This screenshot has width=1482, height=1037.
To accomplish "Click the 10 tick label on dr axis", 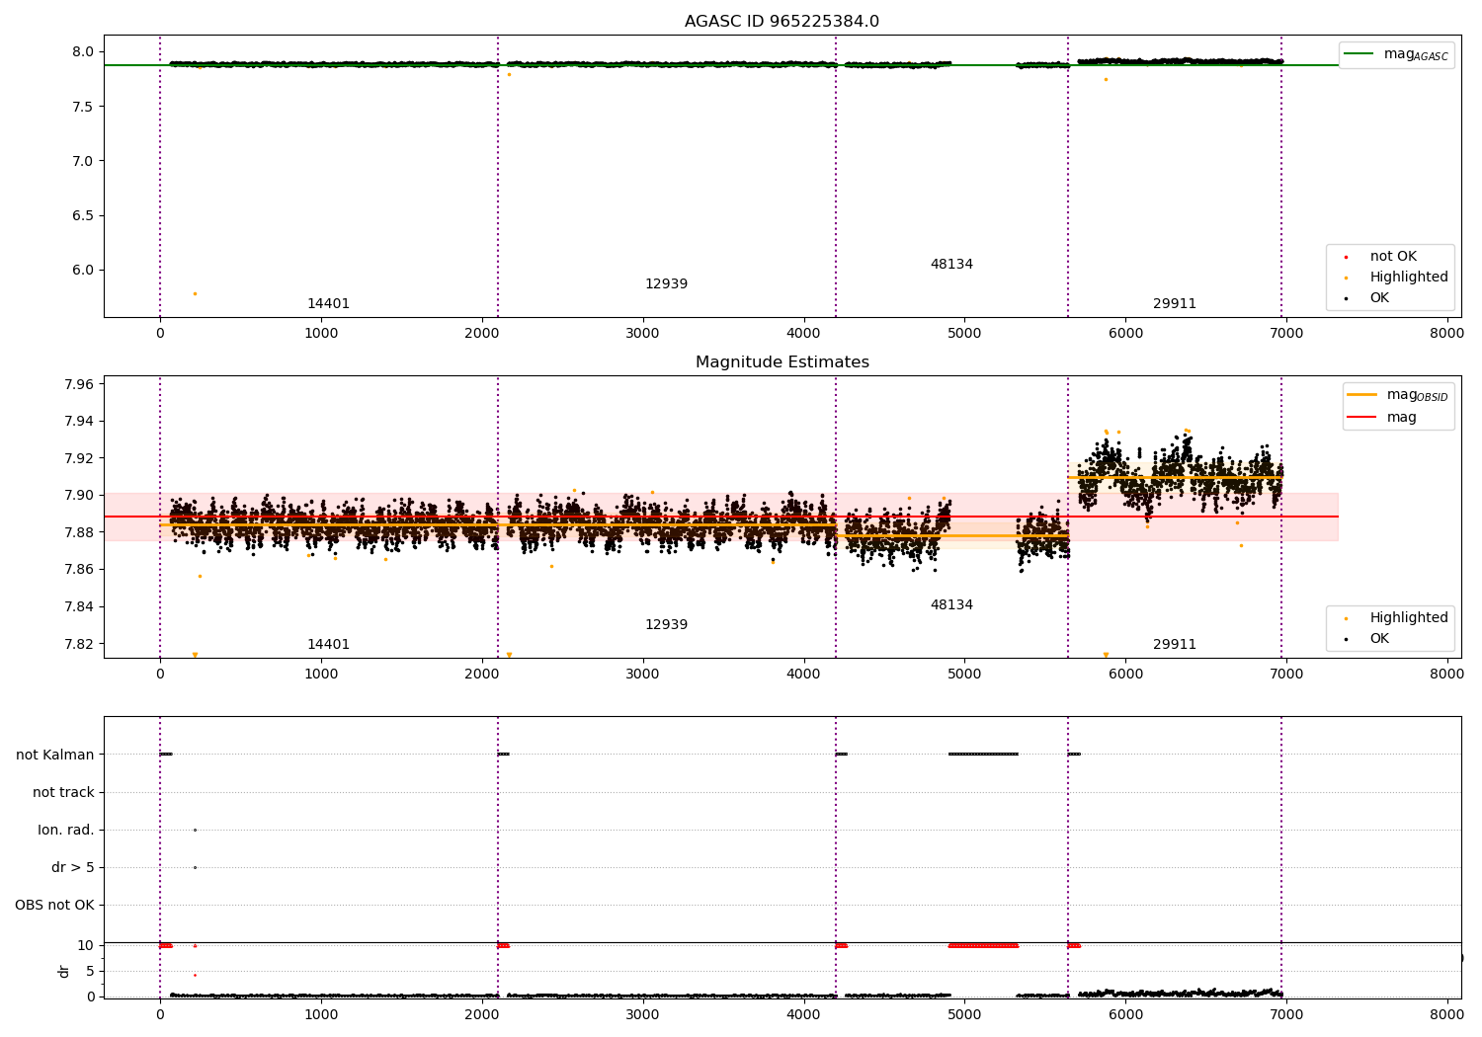I will click(86, 945).
